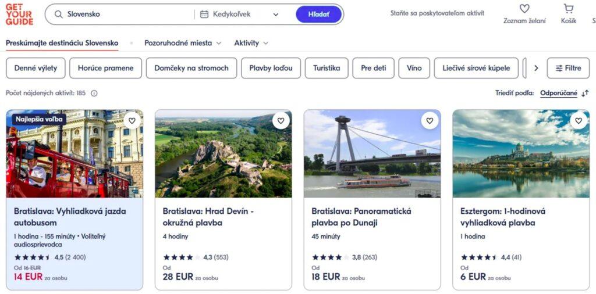This screenshot has height=294, width=596.
Task: Open the Panoramatická plavba po Dunaji thumbnail
Action: pyautogui.click(x=372, y=154)
